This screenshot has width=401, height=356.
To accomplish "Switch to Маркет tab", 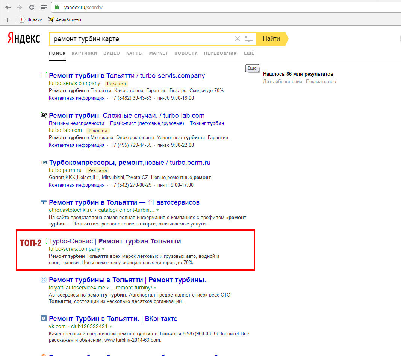I will [x=159, y=53].
